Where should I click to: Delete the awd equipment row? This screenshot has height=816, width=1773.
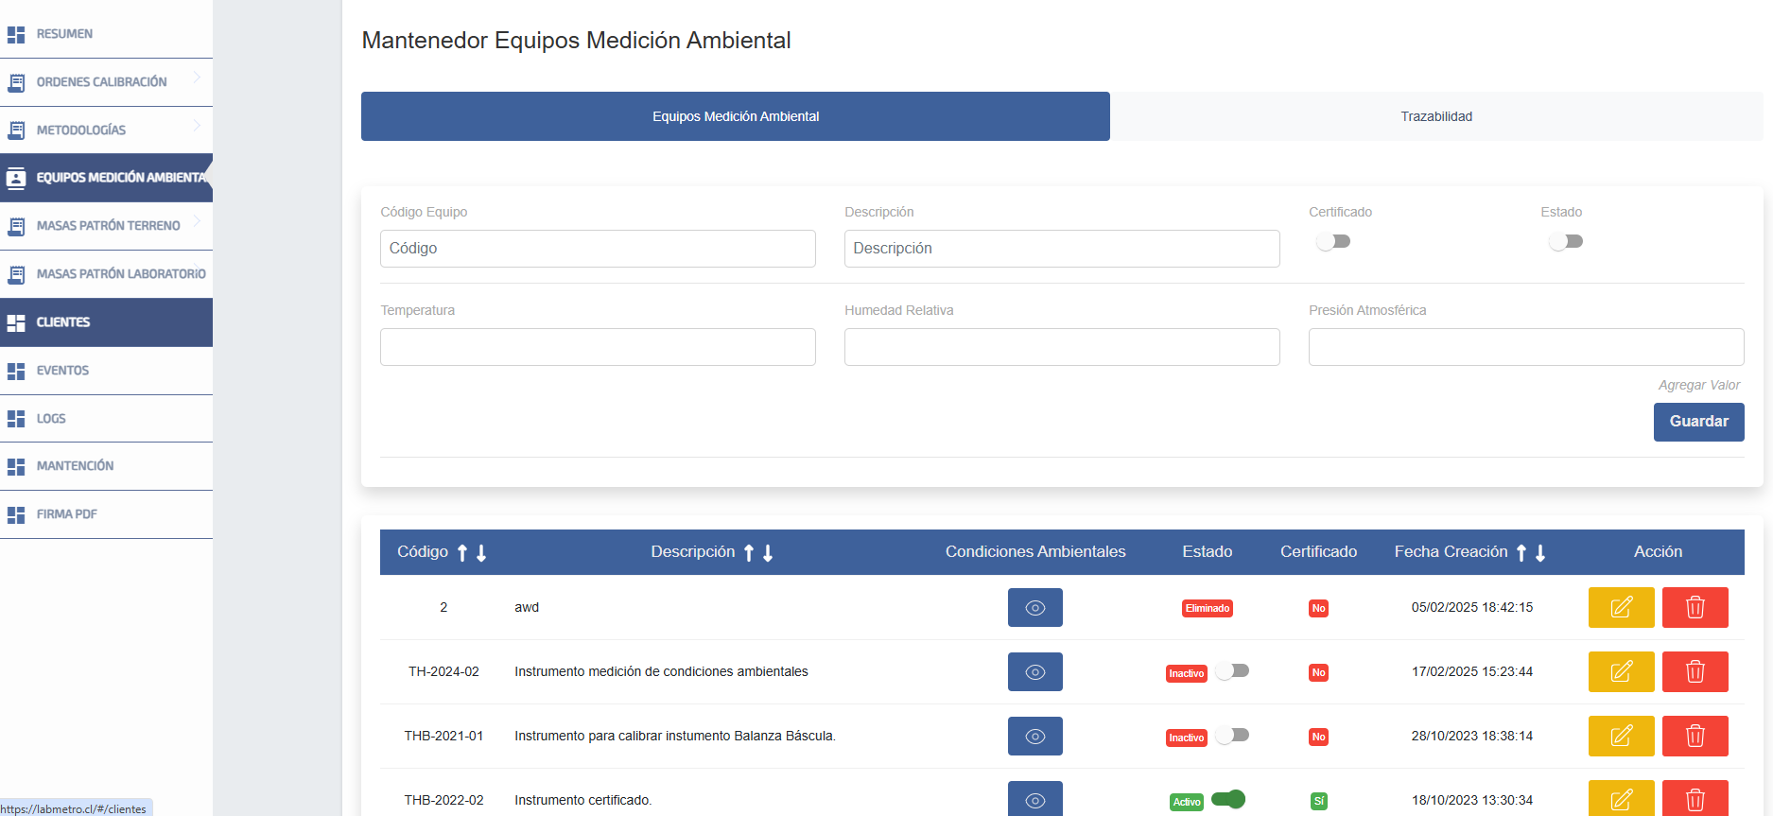pyautogui.click(x=1695, y=607)
